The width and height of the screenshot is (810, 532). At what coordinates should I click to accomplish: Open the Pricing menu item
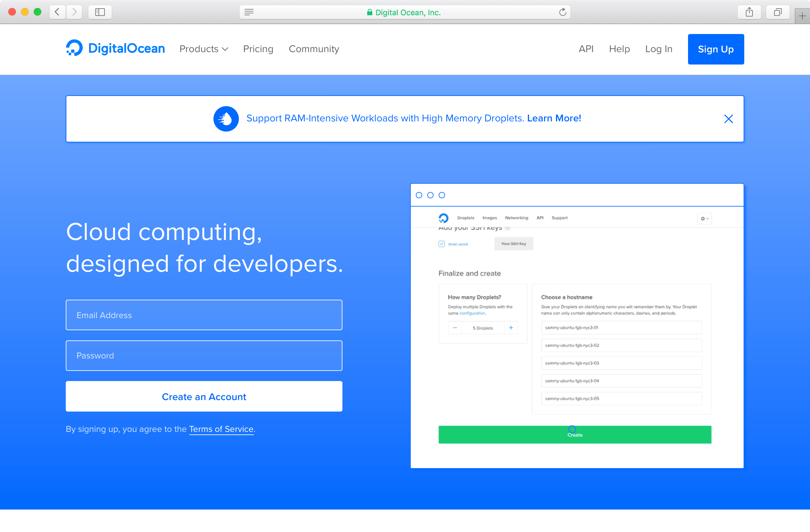pos(258,49)
